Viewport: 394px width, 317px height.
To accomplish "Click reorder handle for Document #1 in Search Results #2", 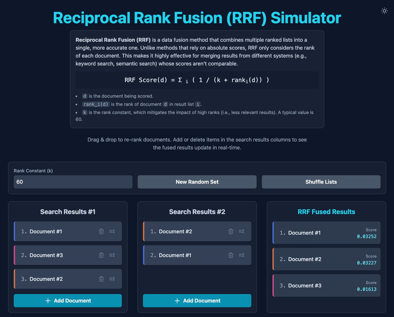I will tap(242, 255).
